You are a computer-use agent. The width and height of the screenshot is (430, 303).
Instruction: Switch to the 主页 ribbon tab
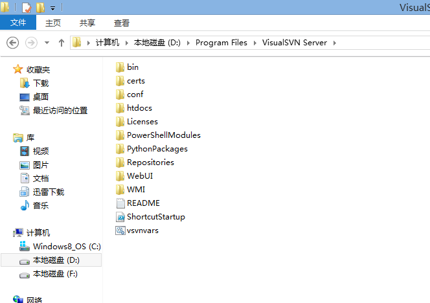[53, 23]
